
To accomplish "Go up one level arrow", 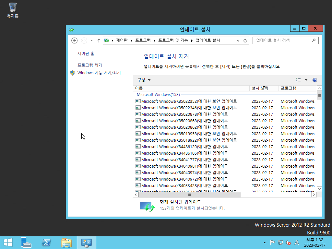I will click(x=99, y=41).
